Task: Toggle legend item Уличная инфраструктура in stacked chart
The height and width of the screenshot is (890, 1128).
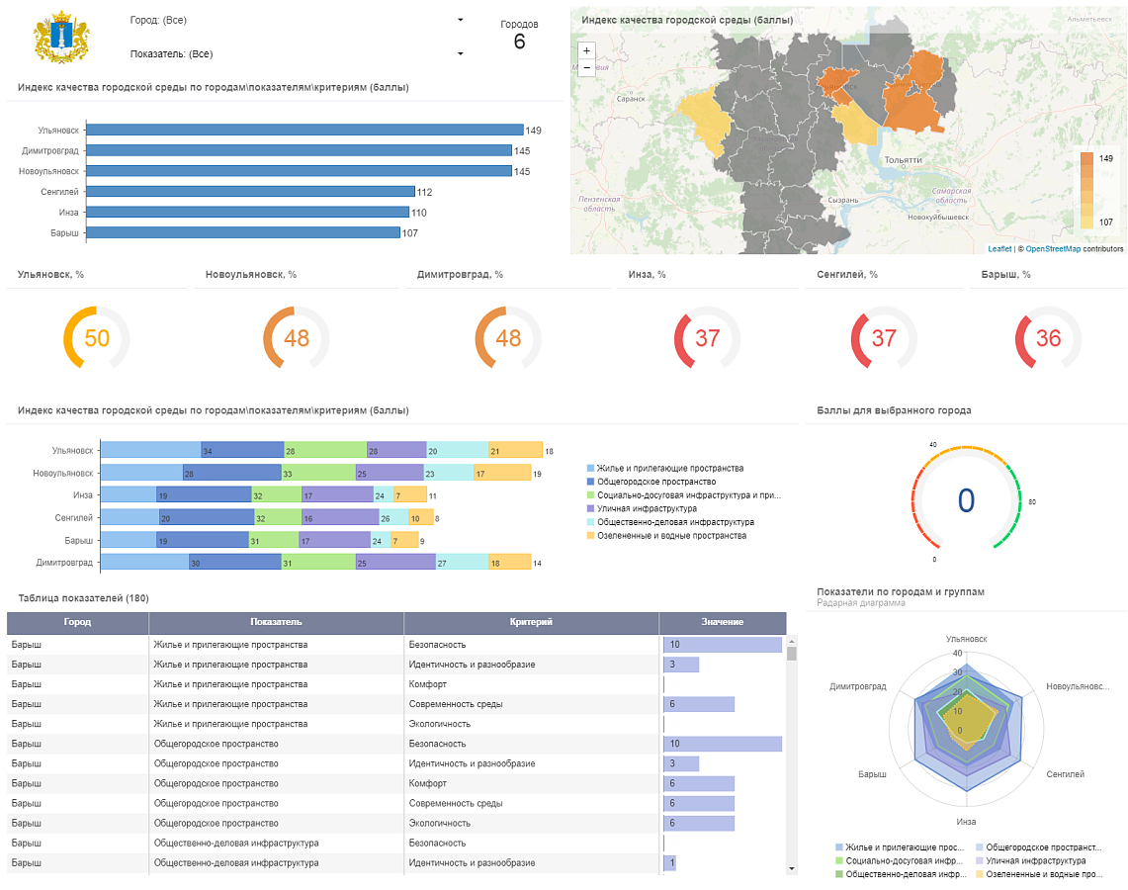Action: point(642,508)
